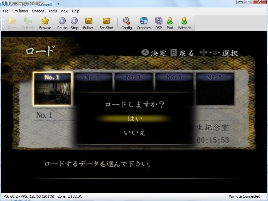Click the B 戻る back hint

[182, 53]
